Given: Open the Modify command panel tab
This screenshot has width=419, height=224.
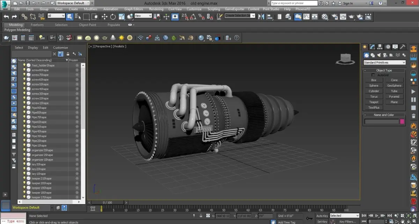Looking at the screenshot, I should [372, 47].
